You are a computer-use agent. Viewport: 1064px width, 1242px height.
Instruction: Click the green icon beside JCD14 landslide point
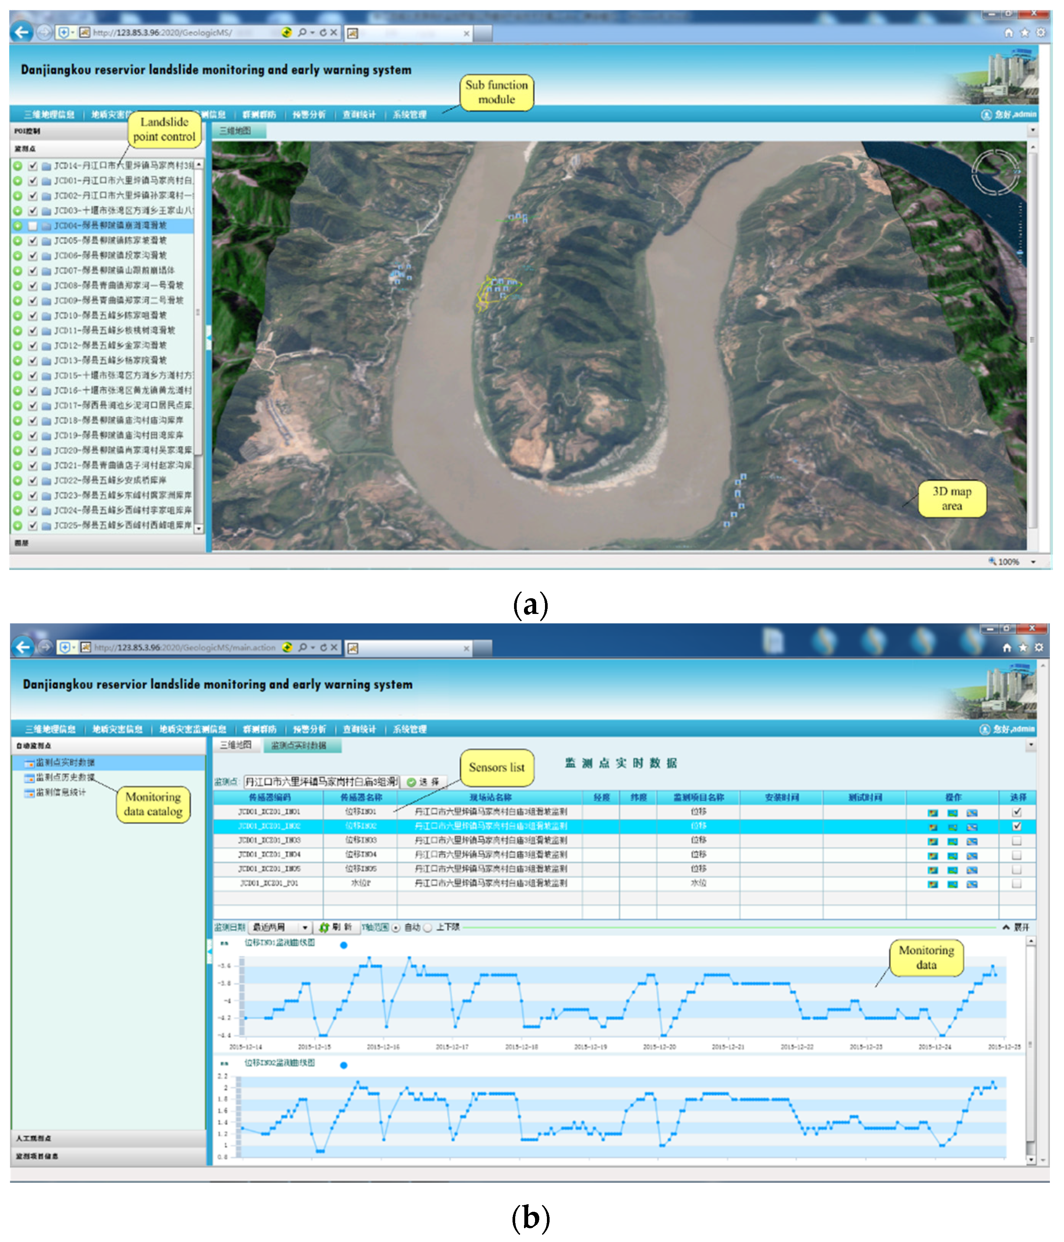point(18,166)
